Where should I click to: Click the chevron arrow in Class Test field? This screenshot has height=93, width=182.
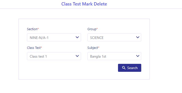[x=77, y=56]
